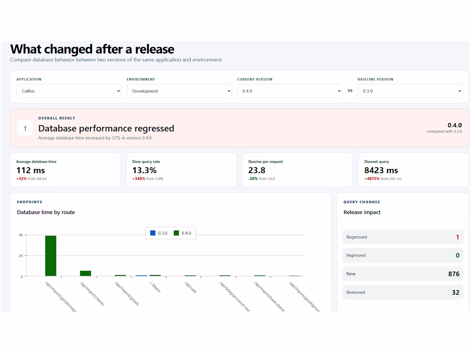Expand the Baseline Version dropdown
Screen dimensions: 471x353
410,91
